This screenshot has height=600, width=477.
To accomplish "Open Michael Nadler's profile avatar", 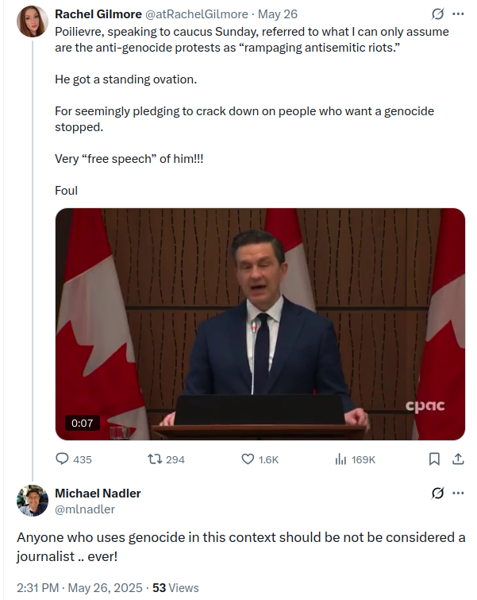I will [x=33, y=501].
